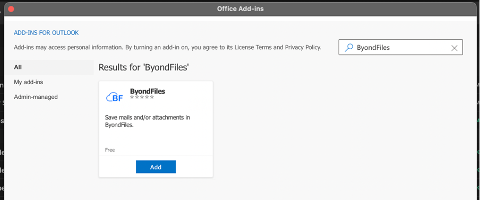
Task: Click the second rating star
Action: pyautogui.click(x=137, y=97)
